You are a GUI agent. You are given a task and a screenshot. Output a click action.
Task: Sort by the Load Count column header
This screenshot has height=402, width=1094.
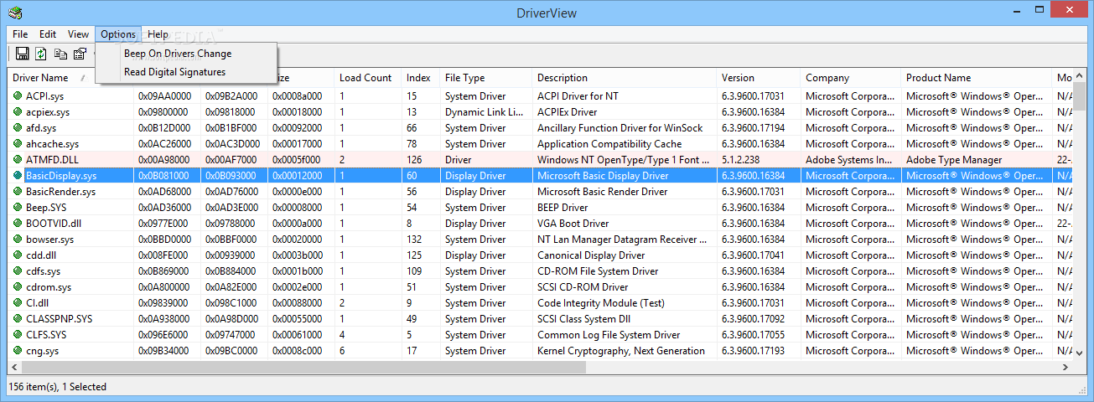(368, 78)
